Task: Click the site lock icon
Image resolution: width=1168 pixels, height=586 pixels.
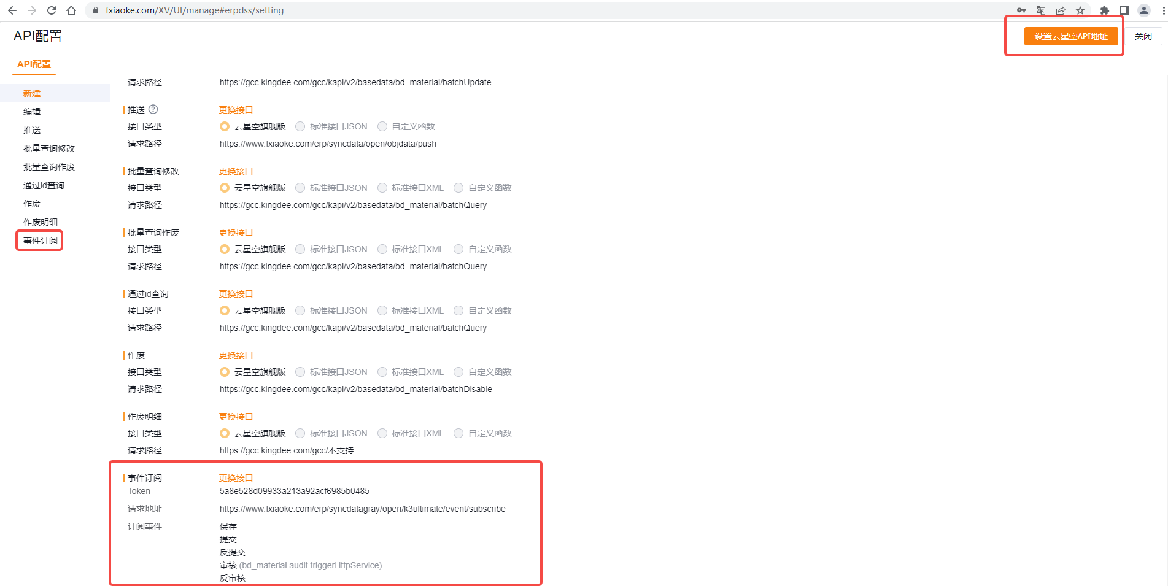Action: (x=95, y=10)
